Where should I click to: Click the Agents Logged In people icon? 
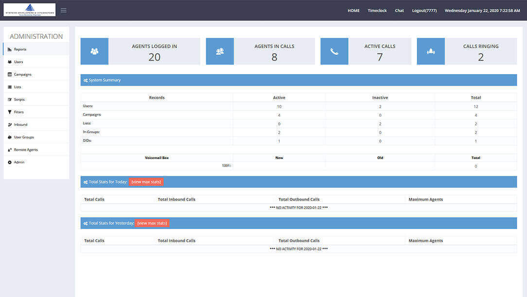pos(94,52)
